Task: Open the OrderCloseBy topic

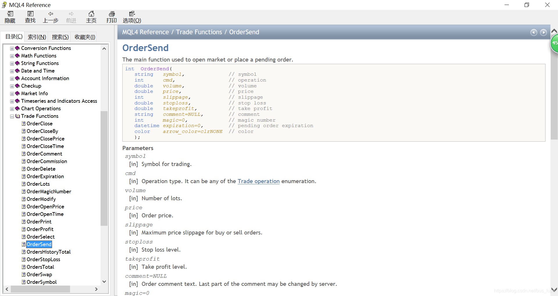Action: tap(42, 131)
